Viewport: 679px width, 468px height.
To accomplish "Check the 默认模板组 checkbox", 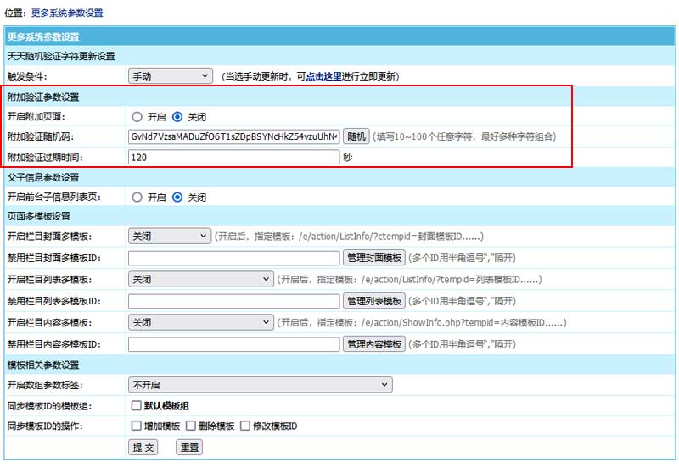I will click(137, 406).
